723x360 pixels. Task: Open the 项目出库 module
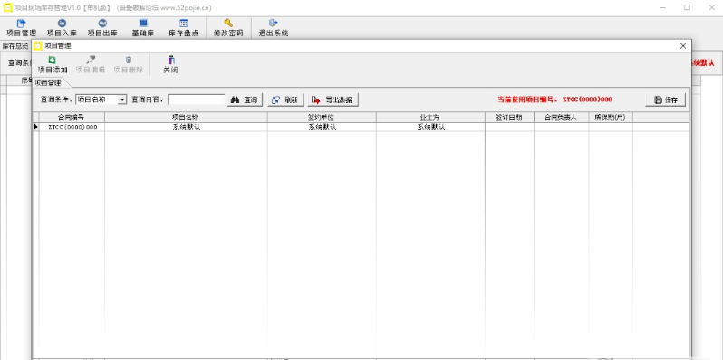coord(102,28)
